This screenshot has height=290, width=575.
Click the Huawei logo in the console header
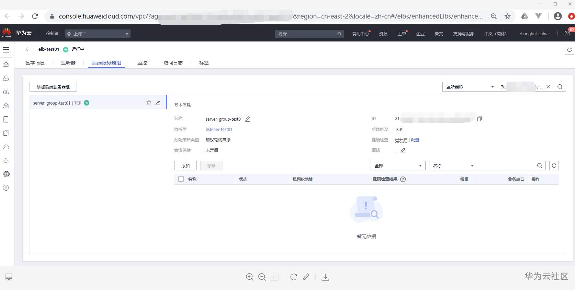point(6,33)
